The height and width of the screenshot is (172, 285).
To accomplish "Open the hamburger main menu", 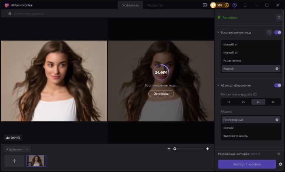I will coord(245,5).
